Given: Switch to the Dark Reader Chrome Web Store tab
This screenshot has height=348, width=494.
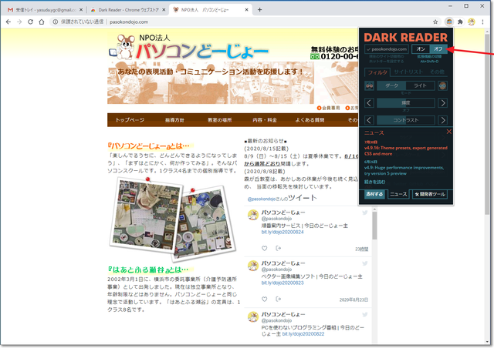Looking at the screenshot, I should pos(123,9).
